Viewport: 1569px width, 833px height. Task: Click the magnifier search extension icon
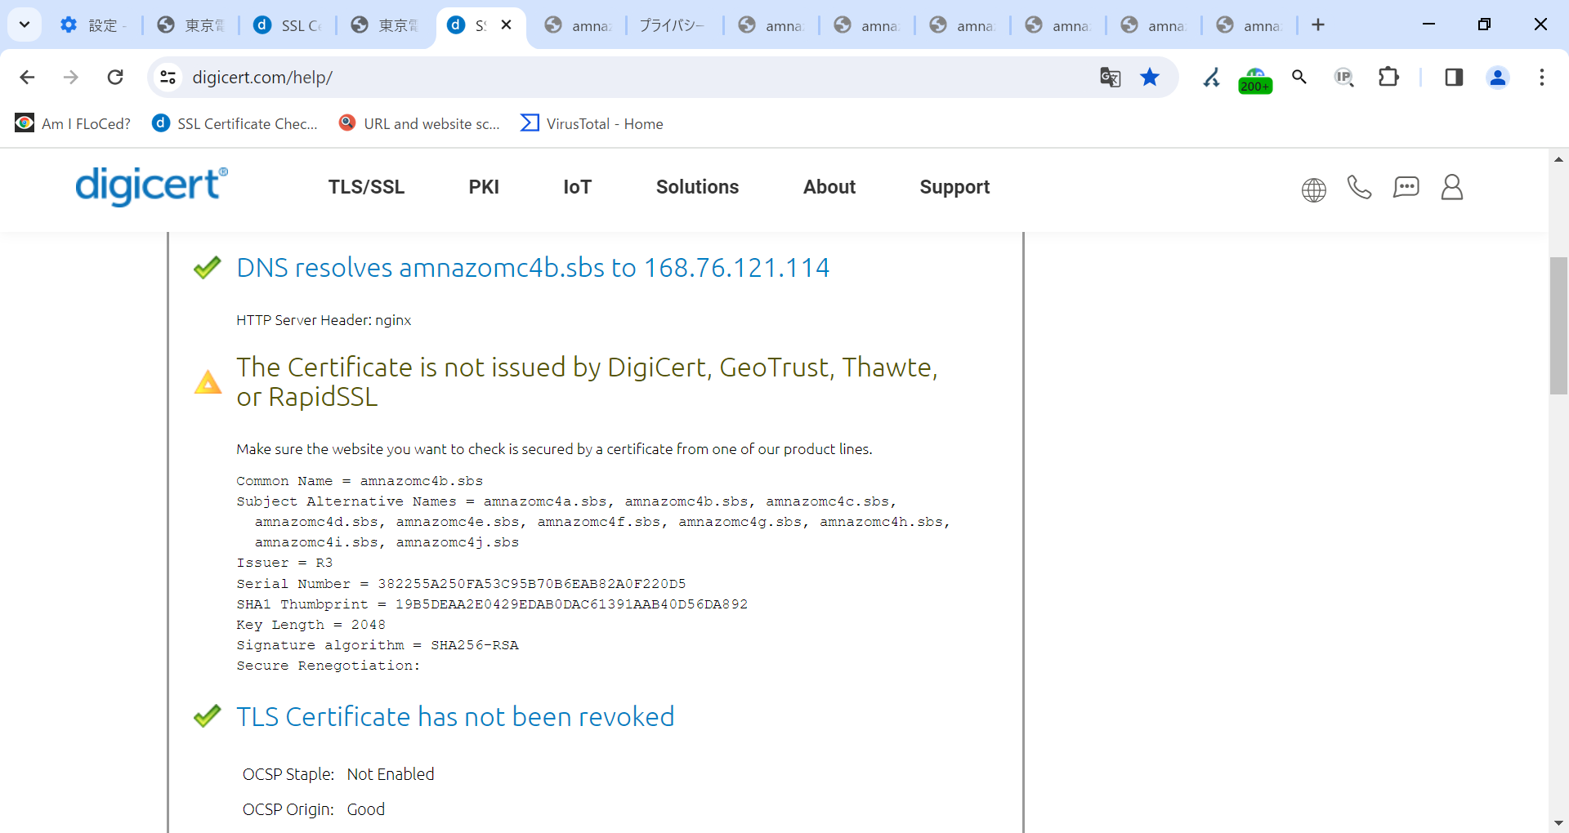tap(1299, 77)
